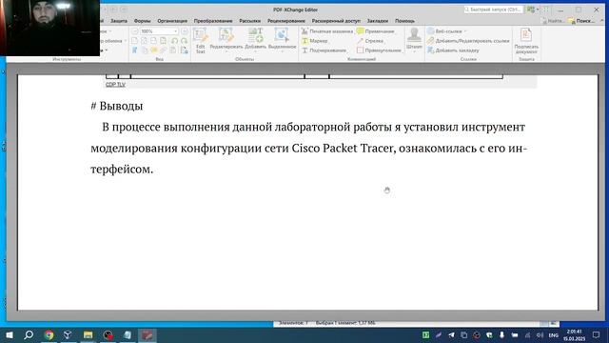Image resolution: width=609 pixels, height=343 pixels.
Task: Activate the Печатная машинка typewriter tool
Action: 327,31
